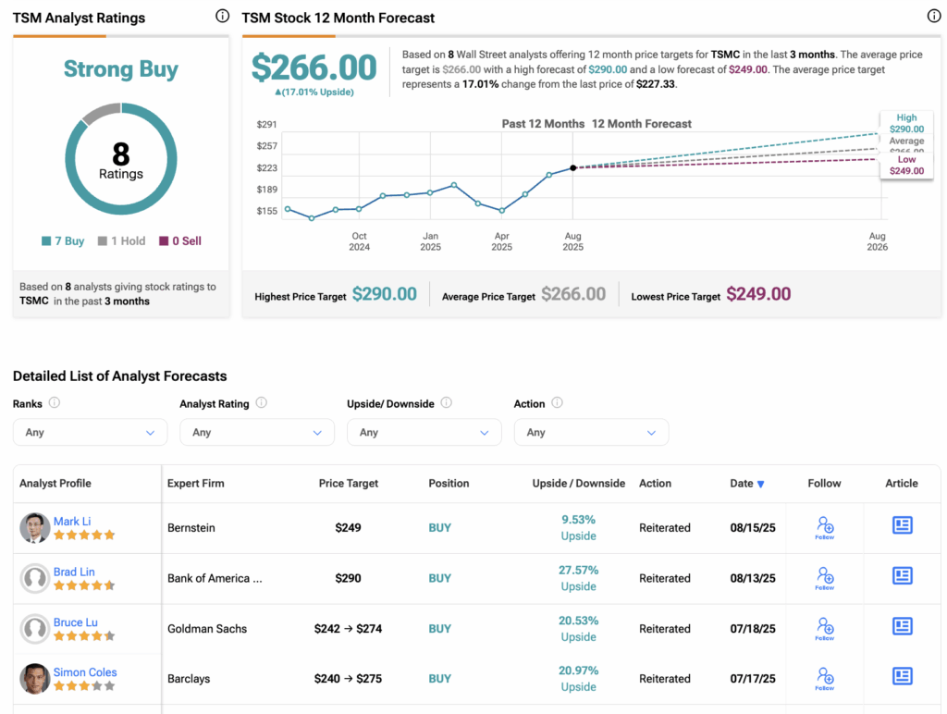Open article for Bruce Lu's rating

[x=902, y=626]
